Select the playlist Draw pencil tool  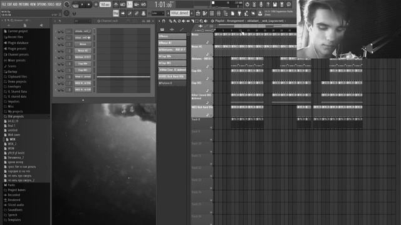(x=170, y=21)
